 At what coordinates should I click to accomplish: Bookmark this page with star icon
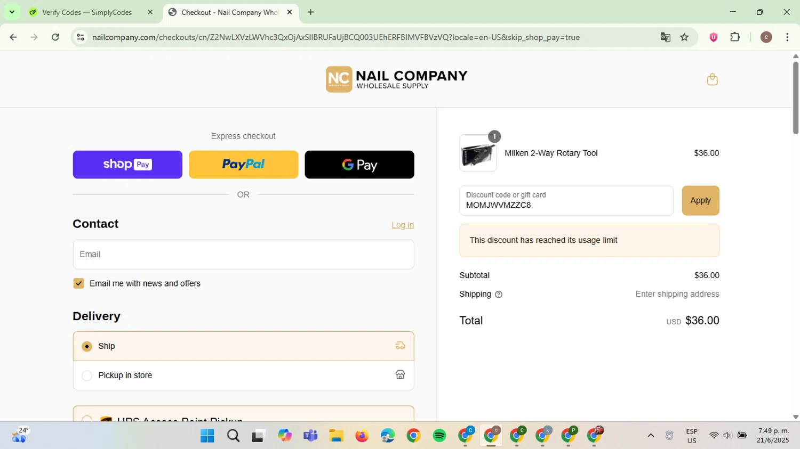coord(684,37)
